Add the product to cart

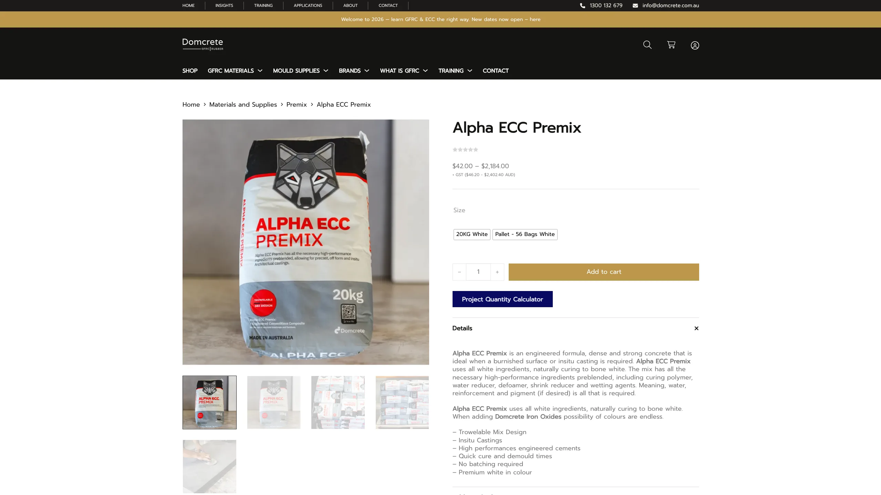pyautogui.click(x=603, y=272)
